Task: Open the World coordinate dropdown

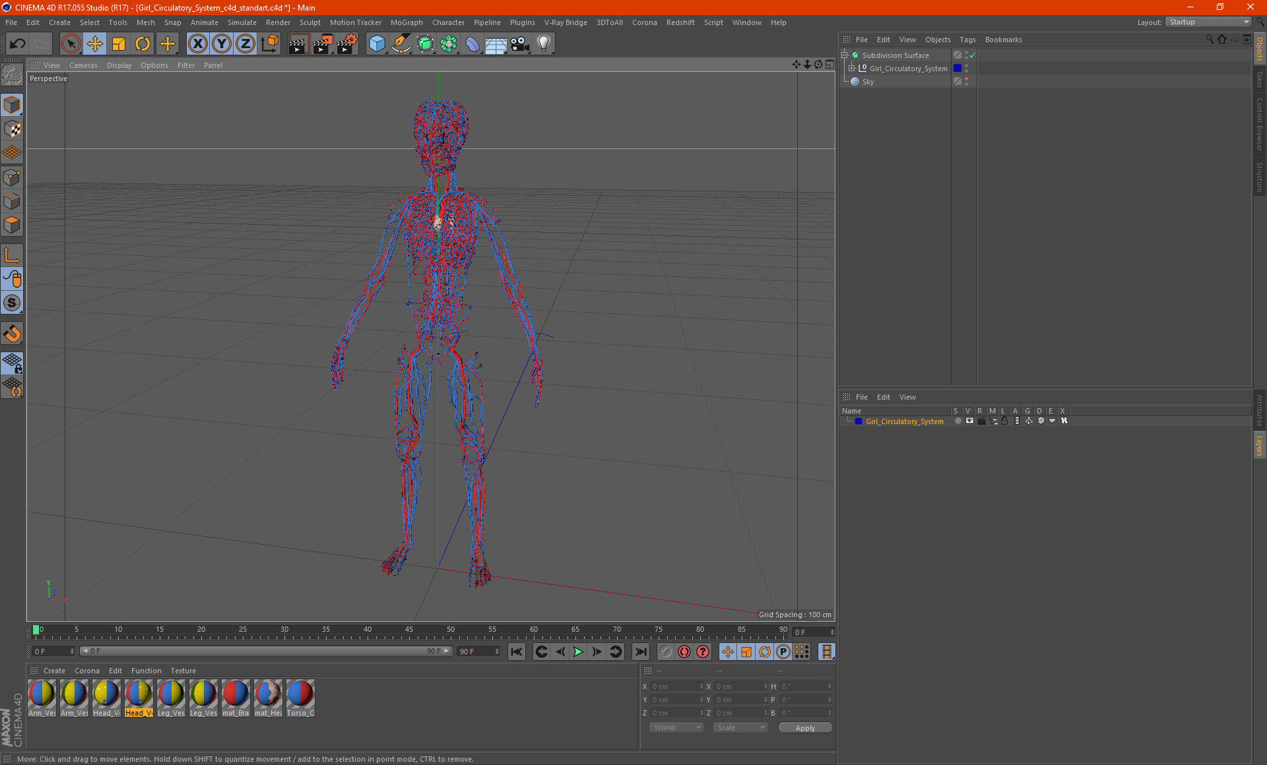Action: click(x=676, y=727)
